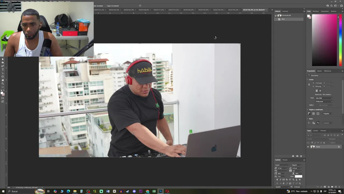Collapse the Lienzo section
The width and height of the screenshot is (344, 194).
(307, 79)
